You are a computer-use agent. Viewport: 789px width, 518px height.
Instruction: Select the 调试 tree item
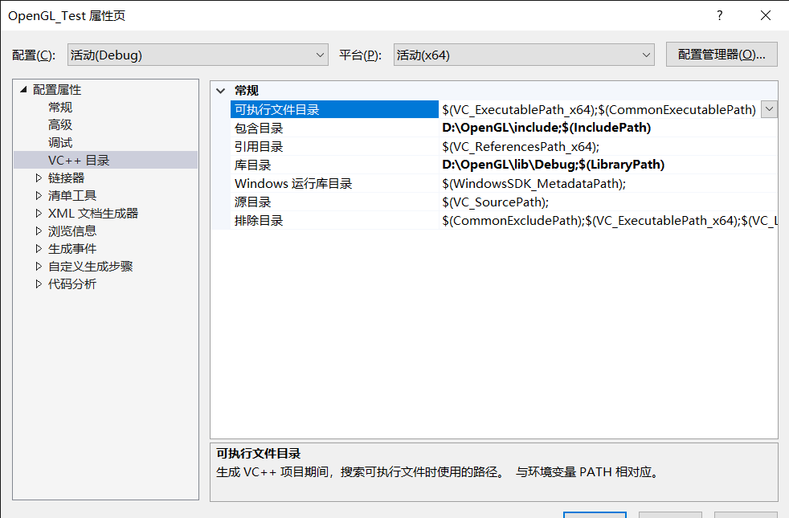[x=59, y=142]
